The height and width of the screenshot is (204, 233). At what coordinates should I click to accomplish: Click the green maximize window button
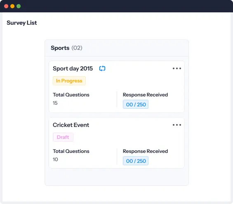pos(19,6)
